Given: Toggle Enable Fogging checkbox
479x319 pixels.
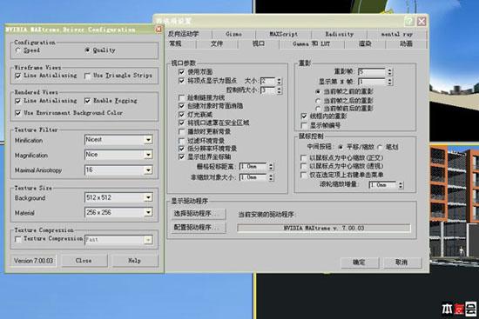Looking at the screenshot, I should [x=88, y=101].
